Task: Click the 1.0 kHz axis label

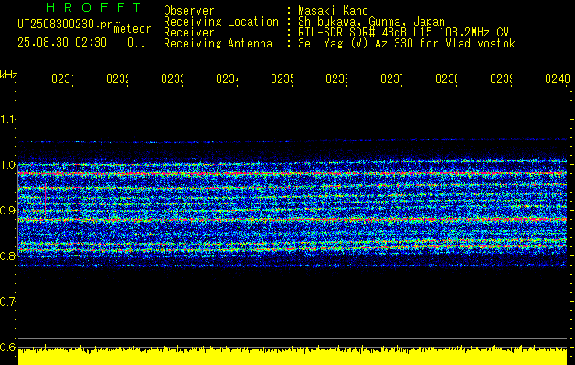Action: point(8,165)
